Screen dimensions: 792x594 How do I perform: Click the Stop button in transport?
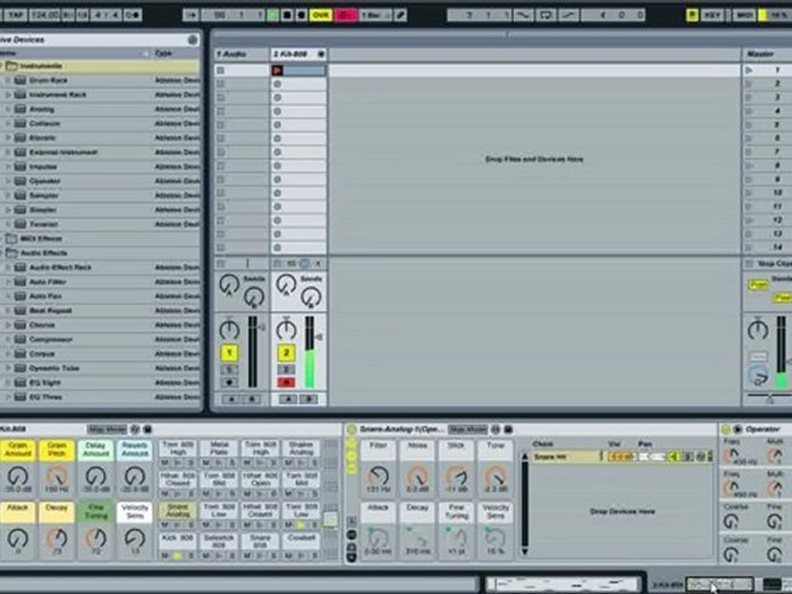point(287,15)
